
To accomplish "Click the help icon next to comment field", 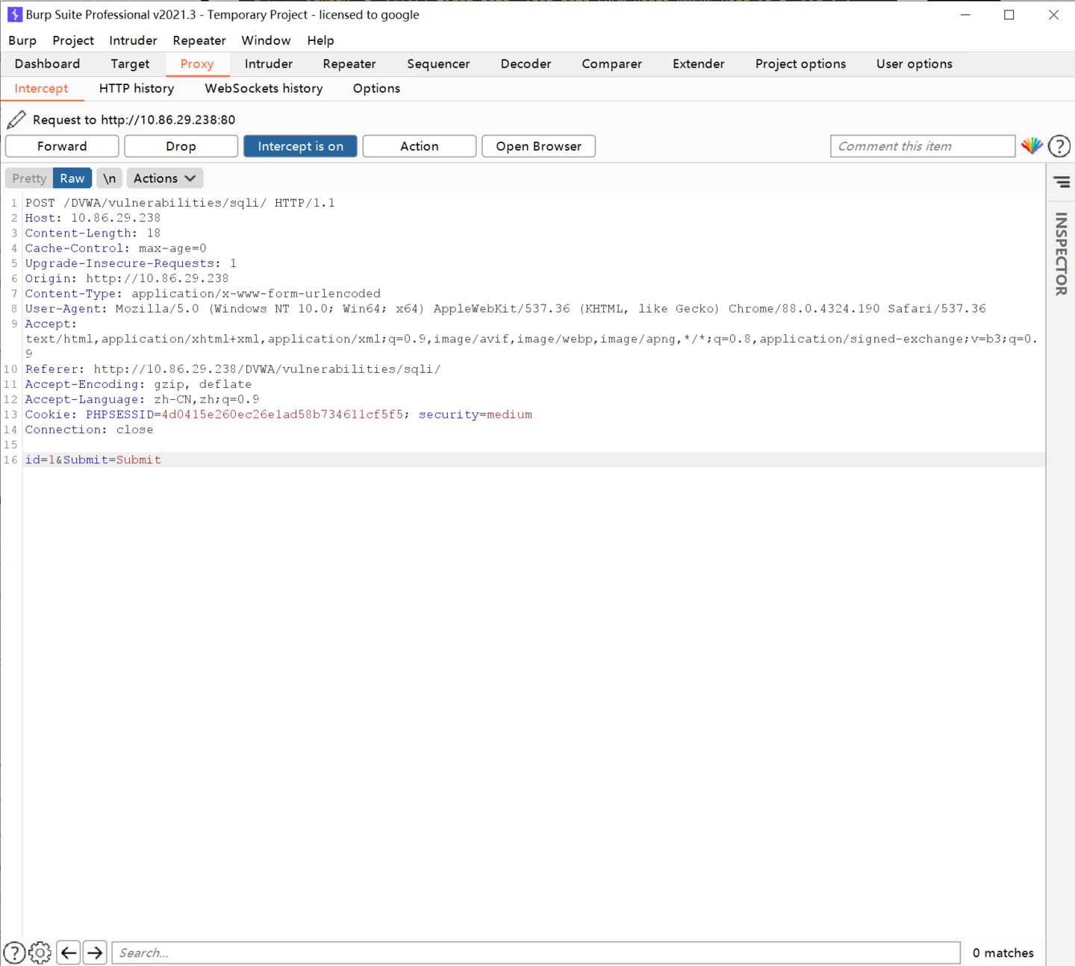I will [1059, 146].
